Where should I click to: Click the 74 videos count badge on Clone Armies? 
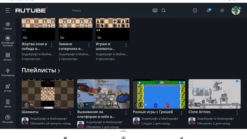(x=196, y=105)
